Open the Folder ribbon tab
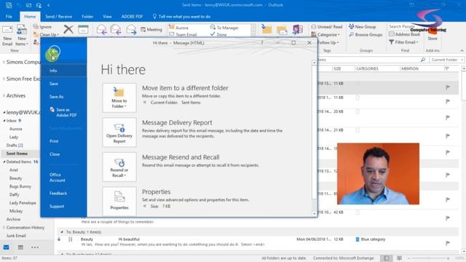Screen dimensions: 466x262 coord(87,17)
